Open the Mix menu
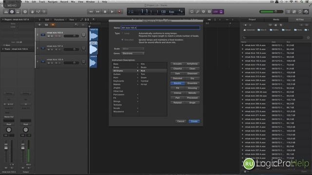 [x=73, y=1]
